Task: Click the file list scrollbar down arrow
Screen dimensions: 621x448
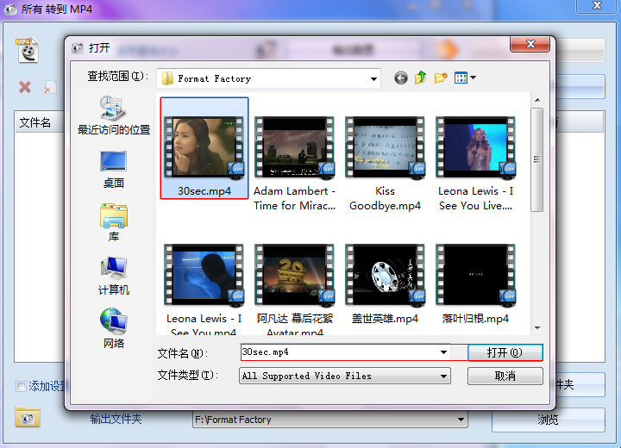Action: (537, 327)
